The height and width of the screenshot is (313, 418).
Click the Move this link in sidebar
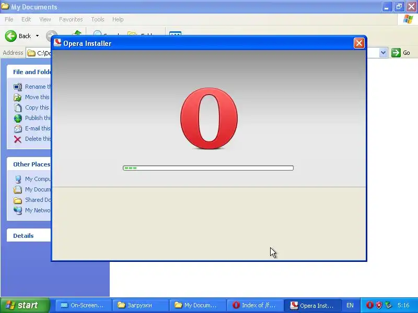click(x=37, y=97)
